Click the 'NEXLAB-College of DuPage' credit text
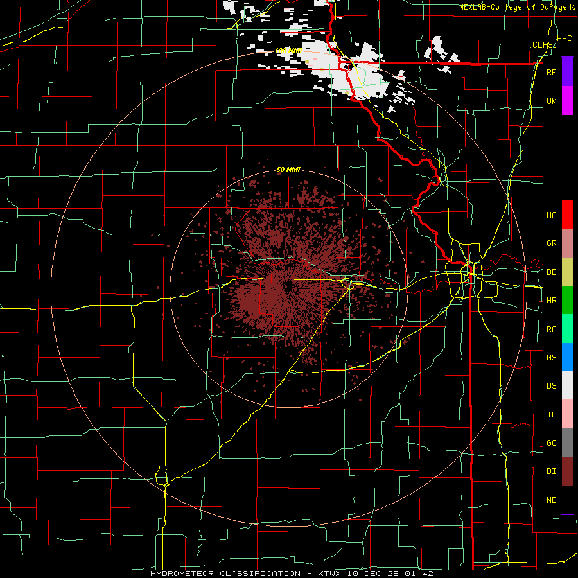Screen dimensions: 578x578 tap(512, 7)
